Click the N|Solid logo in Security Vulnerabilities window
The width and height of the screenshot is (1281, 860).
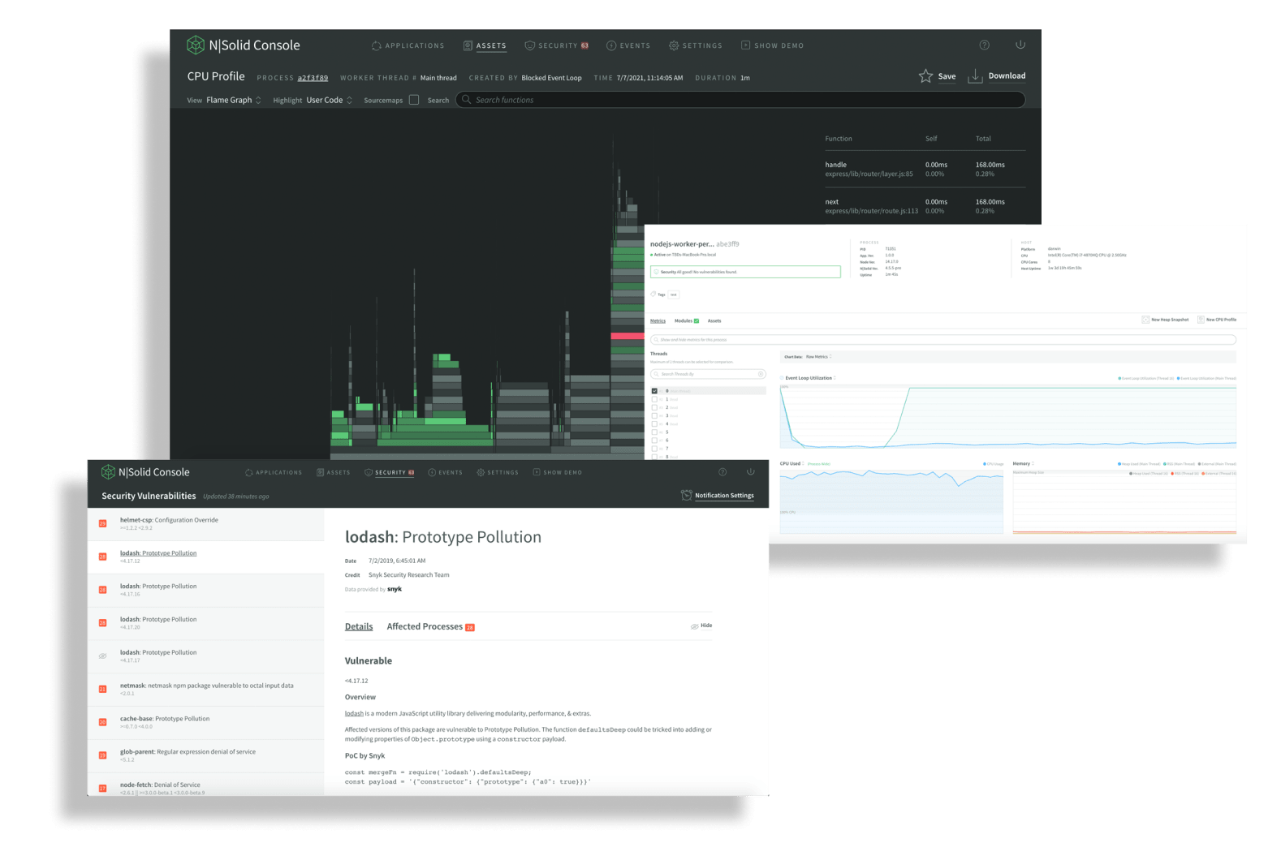(108, 471)
